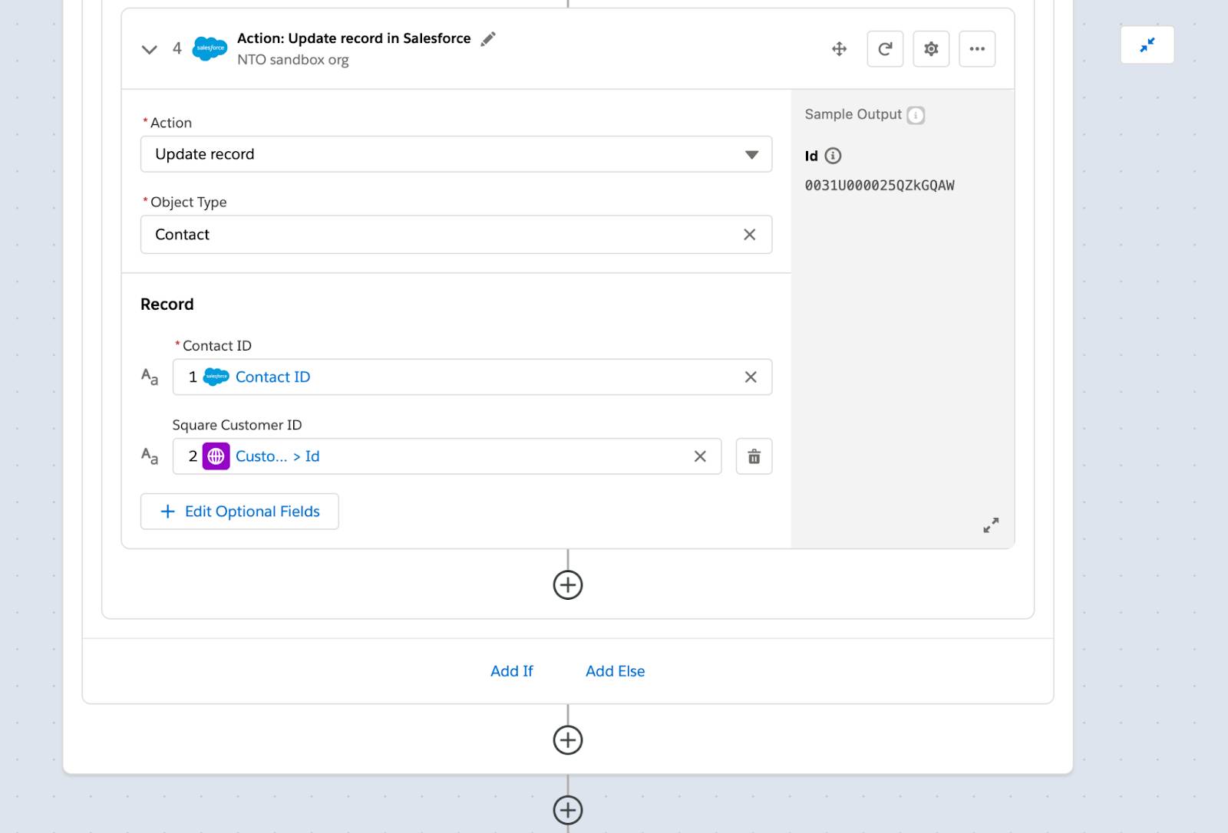Viewport: 1228px width, 833px height.
Task: Refresh the step with the reload button
Action: 885,49
